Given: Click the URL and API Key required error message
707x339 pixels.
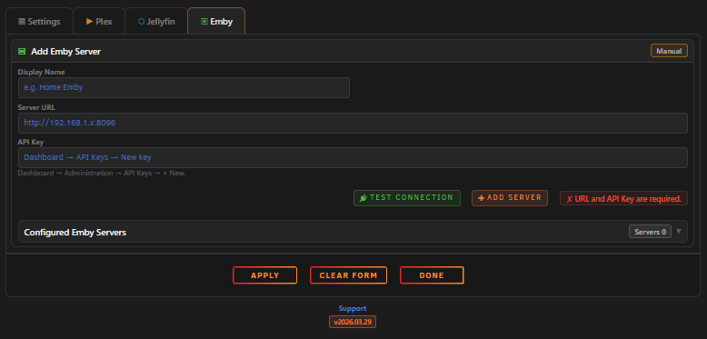Looking at the screenshot, I should tap(623, 198).
